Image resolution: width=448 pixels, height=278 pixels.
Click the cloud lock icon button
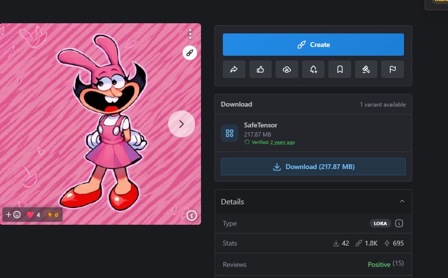[x=287, y=69]
